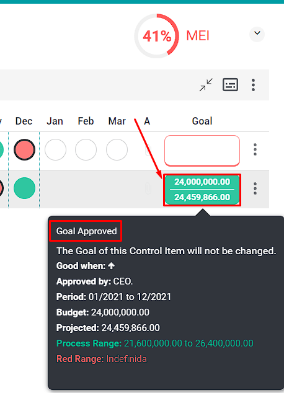Image resolution: width=284 pixels, height=393 pixels.
Task: Select the empty March status circle
Action: [x=117, y=149]
